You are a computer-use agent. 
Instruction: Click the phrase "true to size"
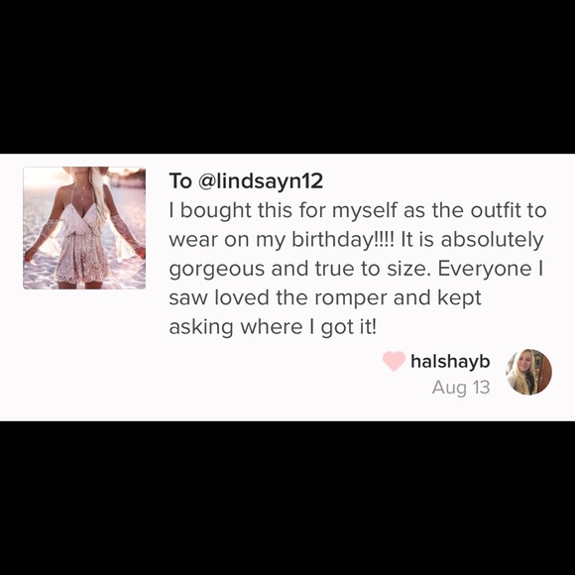[371, 269]
